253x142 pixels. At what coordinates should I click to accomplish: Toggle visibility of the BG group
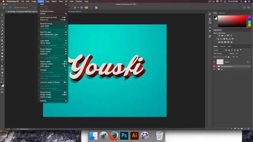pos(214,69)
